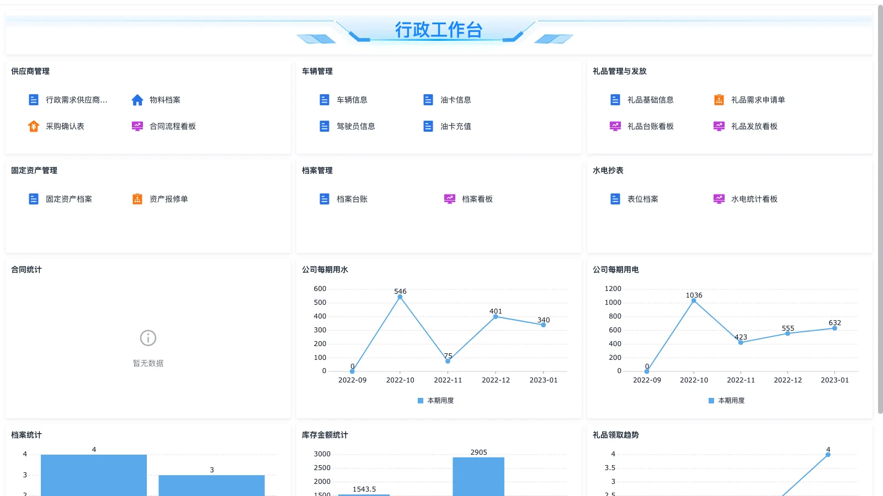Open the 驾驶员信息 link
The height and width of the screenshot is (496, 883).
356,126
